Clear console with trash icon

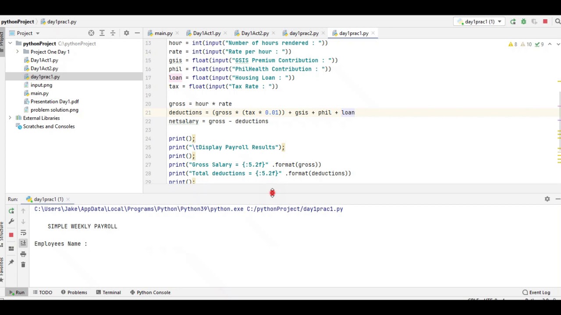pos(23,264)
